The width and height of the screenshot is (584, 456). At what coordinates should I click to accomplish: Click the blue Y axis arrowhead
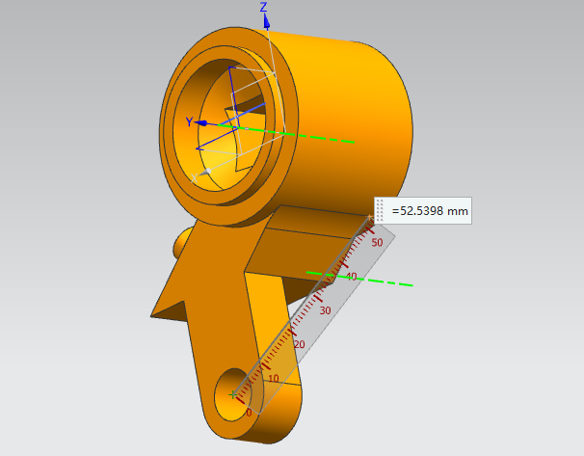click(x=203, y=122)
